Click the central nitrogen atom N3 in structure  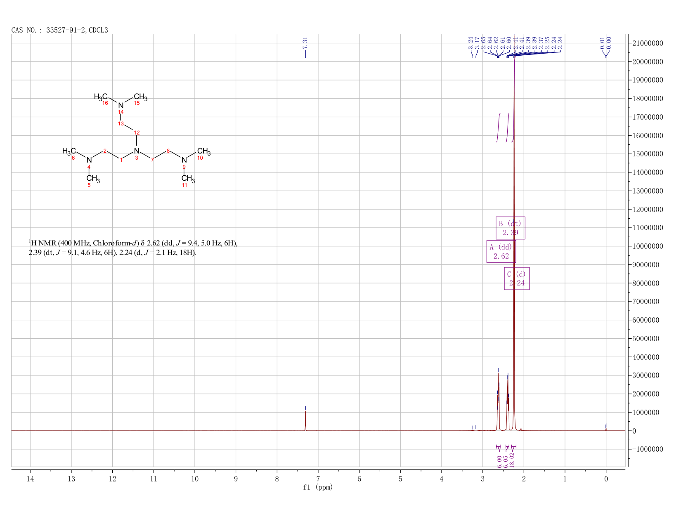[x=137, y=151]
